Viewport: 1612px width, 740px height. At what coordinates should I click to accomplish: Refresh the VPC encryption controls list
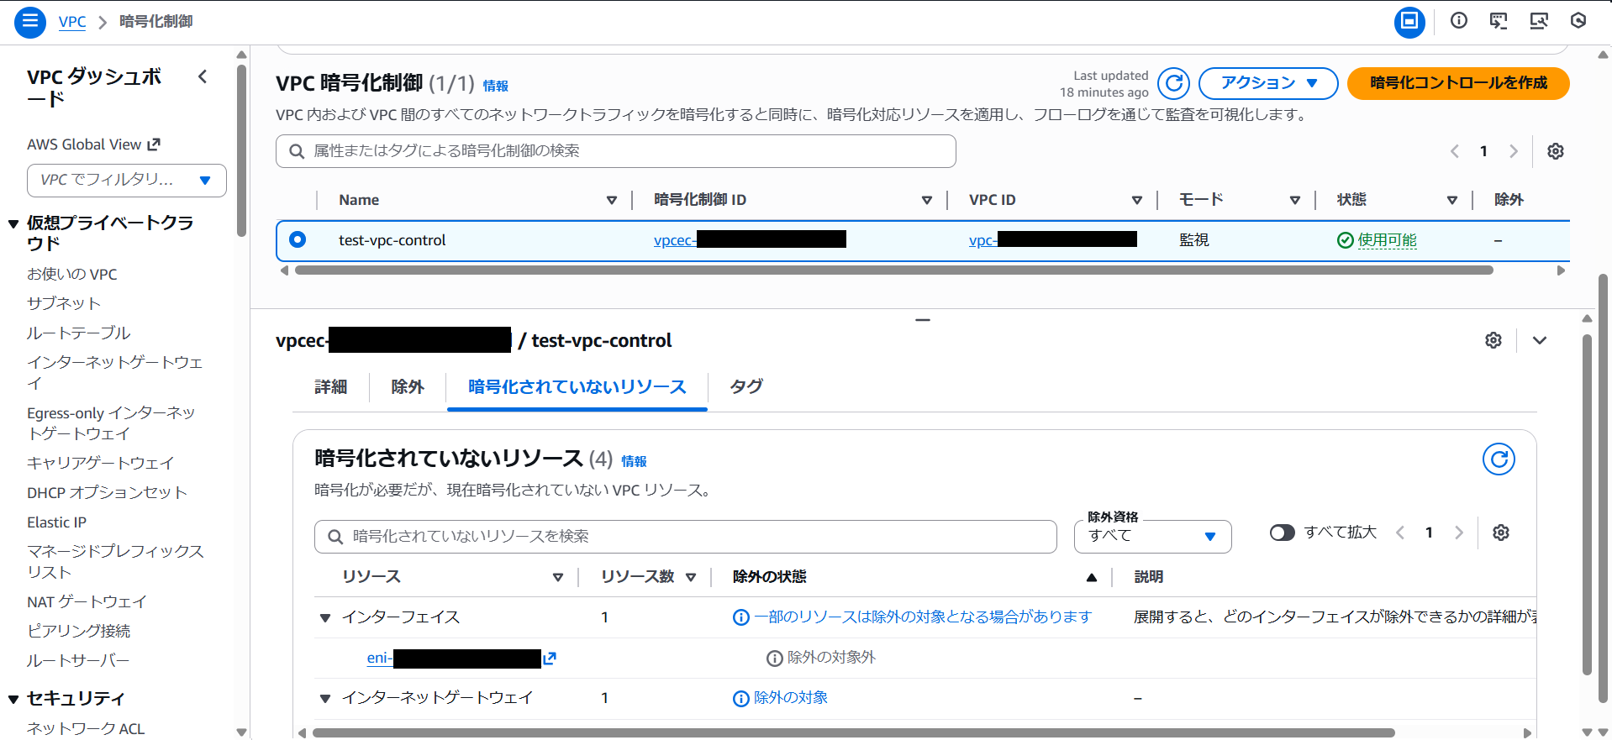coord(1174,83)
